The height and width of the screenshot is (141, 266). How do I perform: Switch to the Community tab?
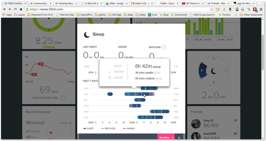click(x=39, y=3)
